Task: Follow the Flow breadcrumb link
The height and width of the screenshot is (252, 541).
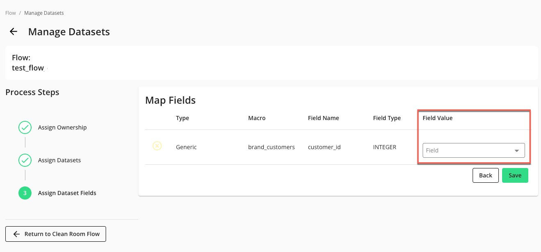Action: click(x=10, y=13)
